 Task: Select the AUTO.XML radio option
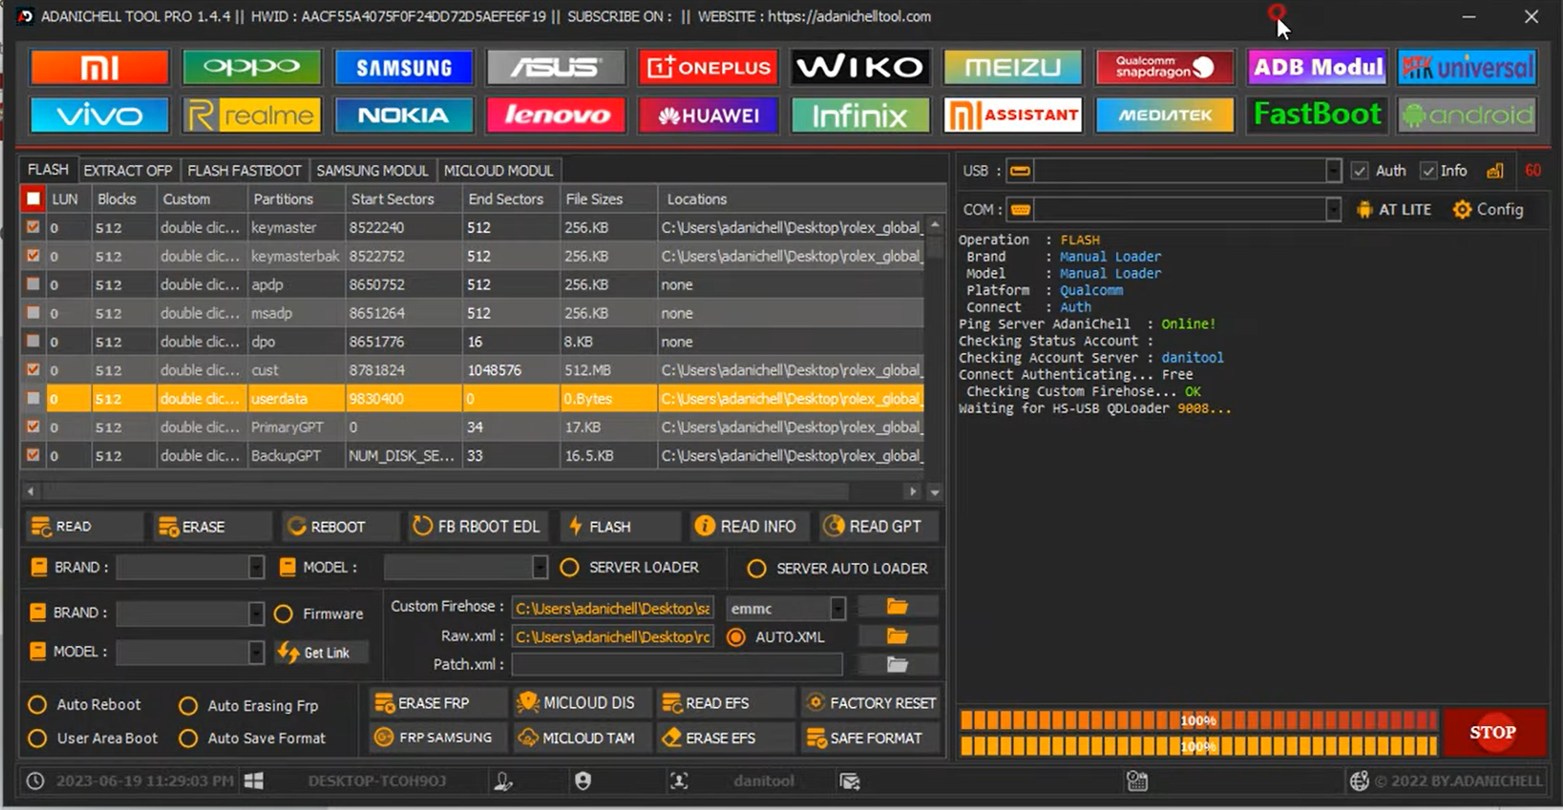[736, 637]
